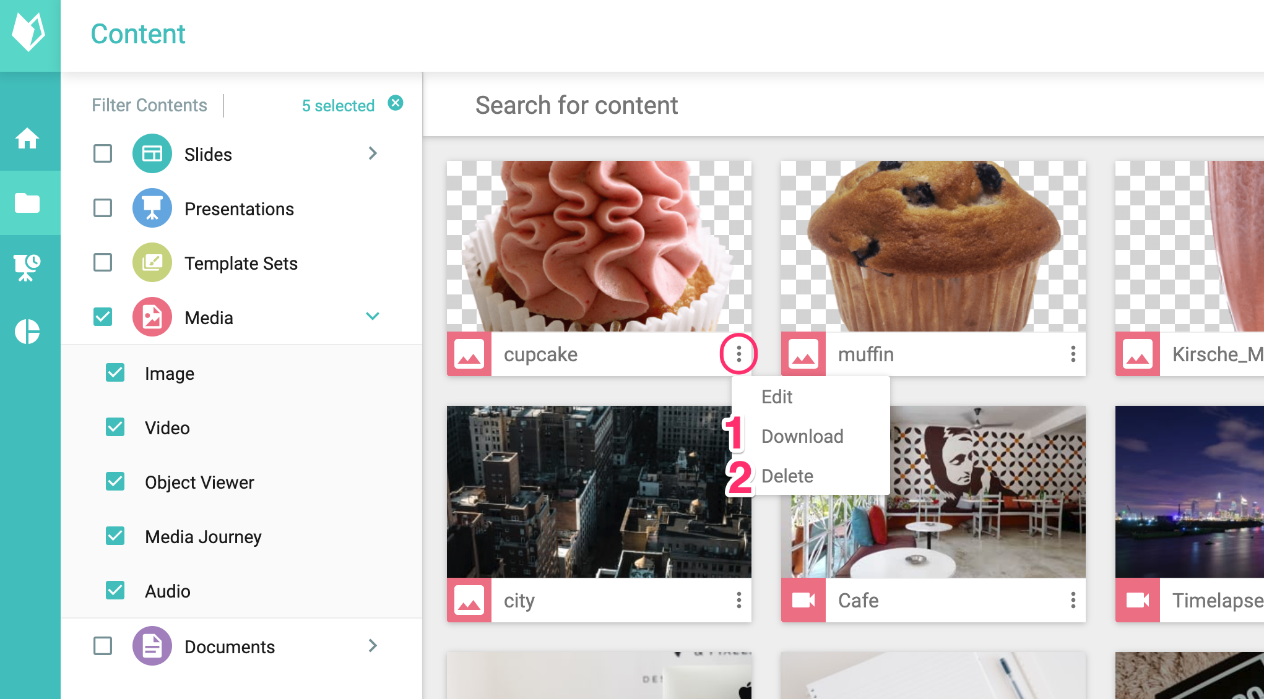
Task: Expand the Slides category chevron
Action: click(x=373, y=153)
